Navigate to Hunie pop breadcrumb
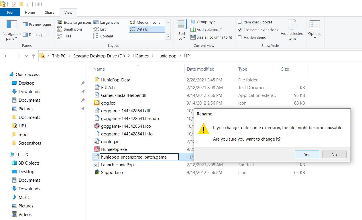 [166, 56]
